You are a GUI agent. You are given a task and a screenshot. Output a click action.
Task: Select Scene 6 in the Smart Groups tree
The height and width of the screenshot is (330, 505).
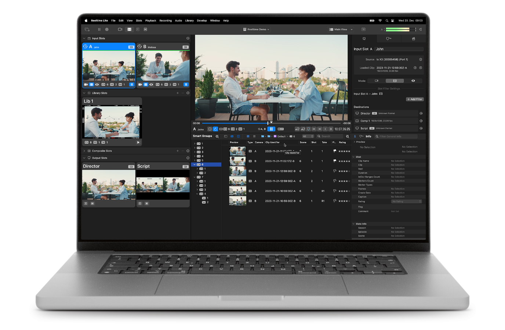click(207, 165)
